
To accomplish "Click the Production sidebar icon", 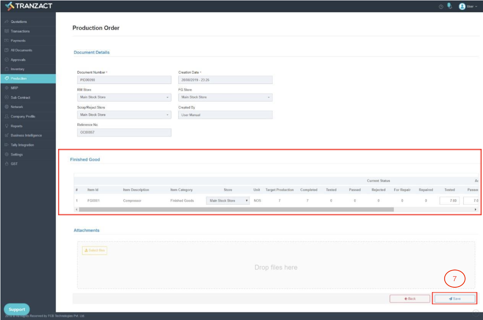I will click(6, 78).
